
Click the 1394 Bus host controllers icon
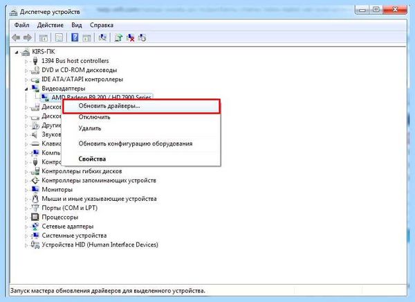click(x=35, y=61)
